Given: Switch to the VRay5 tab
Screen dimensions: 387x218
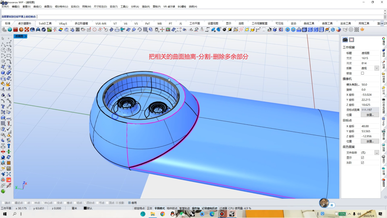Looking at the screenshot, I should (63, 23).
